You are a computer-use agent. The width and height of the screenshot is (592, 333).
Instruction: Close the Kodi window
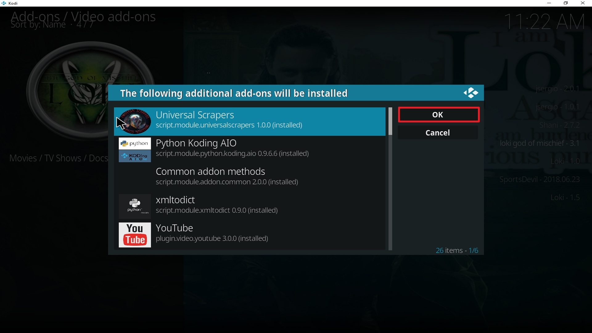click(x=583, y=3)
